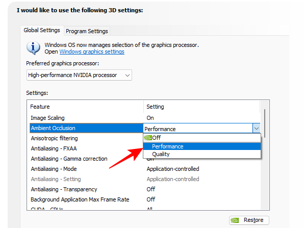The image size is (304, 228).
Task: Select the Ambient Occlusion feature row
Action: (86, 128)
